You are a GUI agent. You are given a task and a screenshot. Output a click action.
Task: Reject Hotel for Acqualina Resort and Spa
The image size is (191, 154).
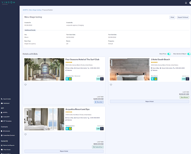[64, 151]
